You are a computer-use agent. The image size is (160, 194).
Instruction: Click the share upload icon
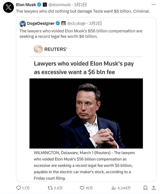[x=154, y=188]
